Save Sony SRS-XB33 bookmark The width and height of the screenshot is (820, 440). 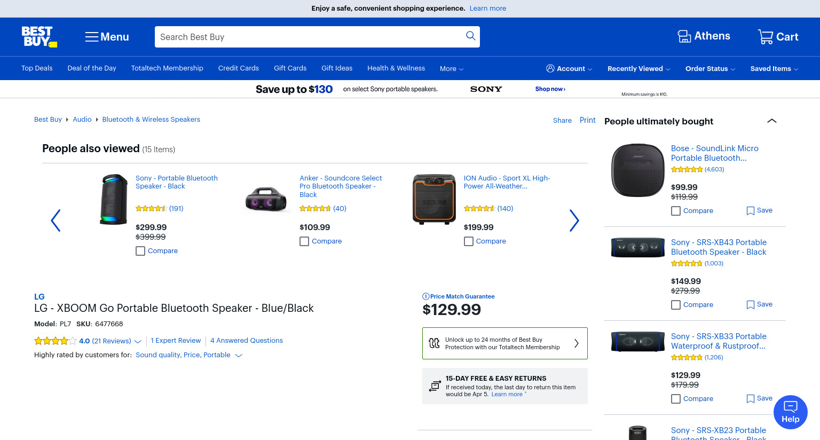(x=759, y=398)
